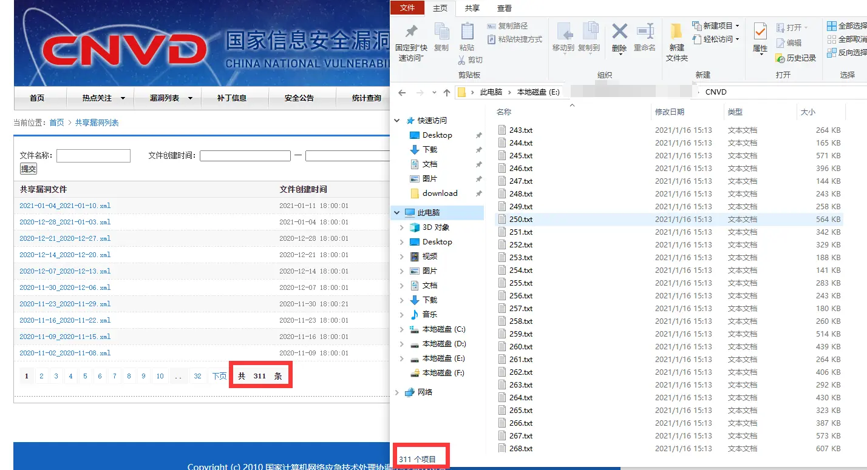Open the recent locations dropdown arrow
The image size is (867, 470).
(434, 93)
